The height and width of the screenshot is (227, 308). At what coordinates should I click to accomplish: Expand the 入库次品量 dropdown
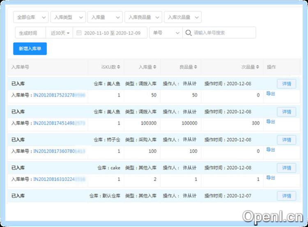(x=182, y=17)
